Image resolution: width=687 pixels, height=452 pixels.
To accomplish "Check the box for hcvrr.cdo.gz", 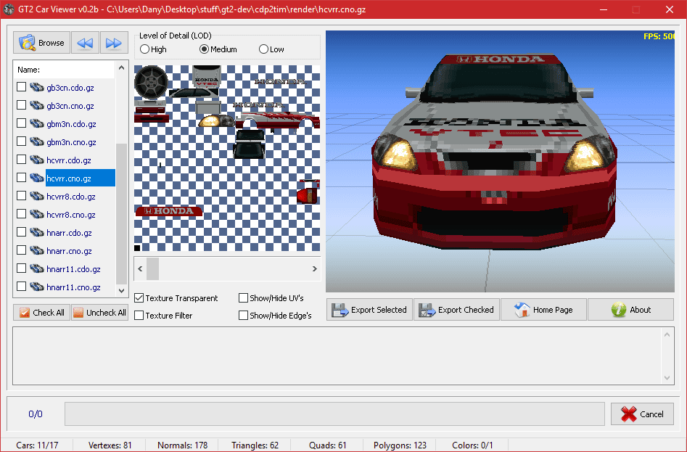I will click(21, 160).
